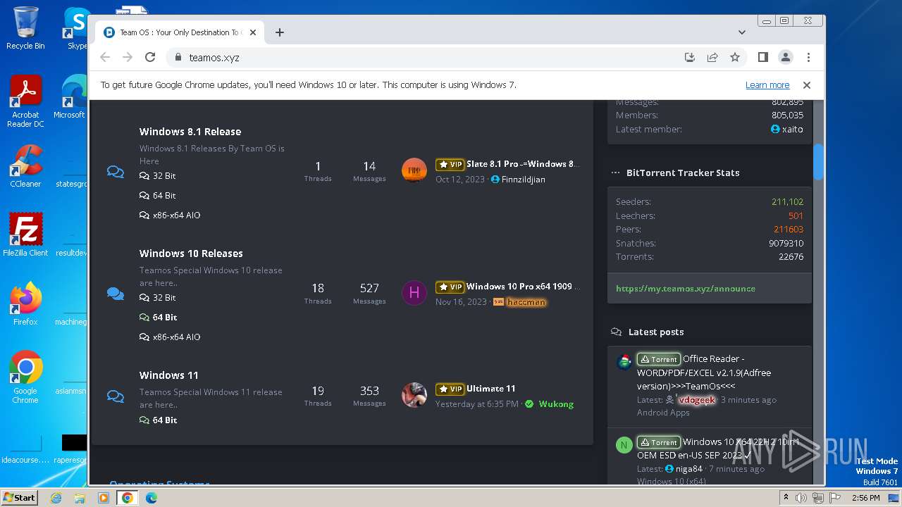902x507 pixels.
Task: Click the FileZilla Client desktop icon
Action: [25, 235]
